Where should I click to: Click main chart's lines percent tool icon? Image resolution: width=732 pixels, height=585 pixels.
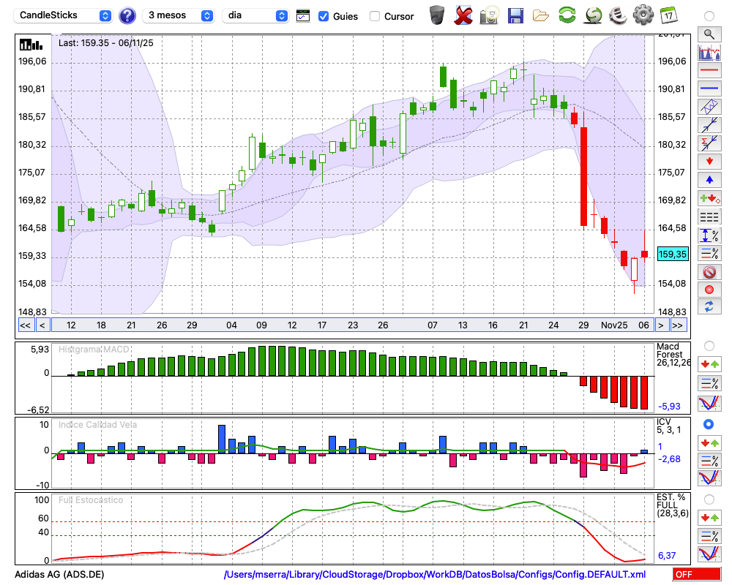[709, 253]
